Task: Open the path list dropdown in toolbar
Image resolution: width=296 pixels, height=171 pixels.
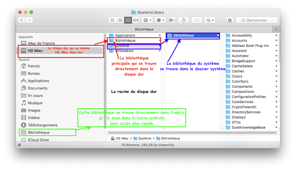Action: coord(210,20)
